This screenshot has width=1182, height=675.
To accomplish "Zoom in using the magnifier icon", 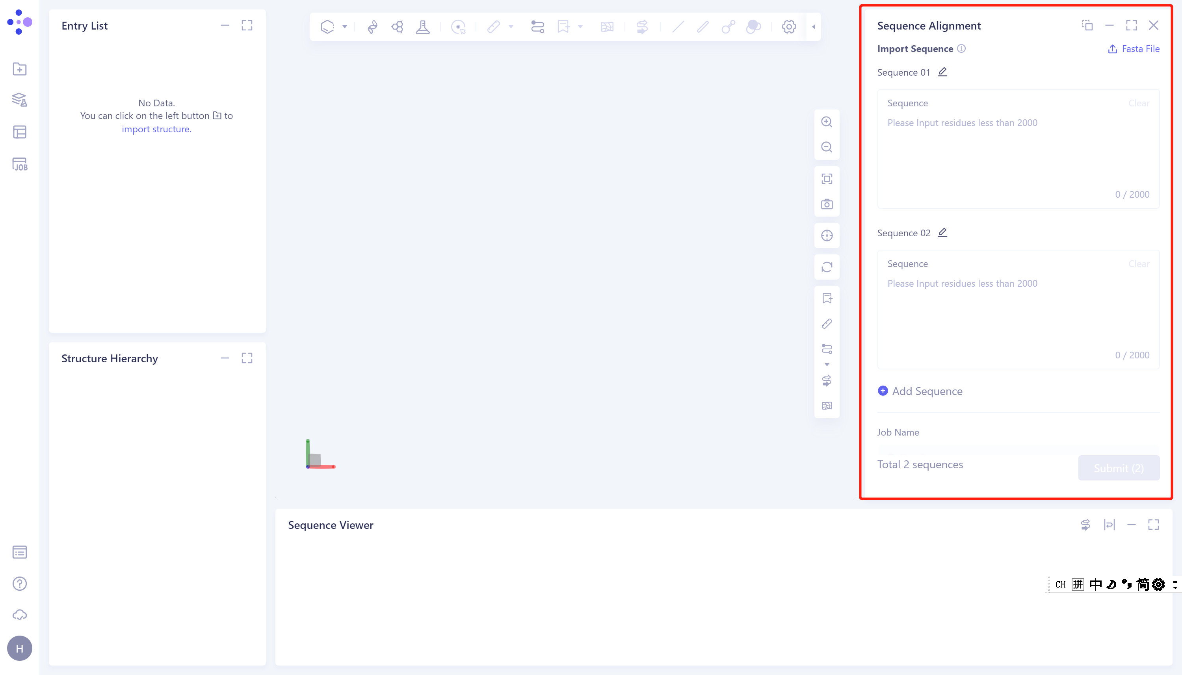I will pyautogui.click(x=827, y=121).
